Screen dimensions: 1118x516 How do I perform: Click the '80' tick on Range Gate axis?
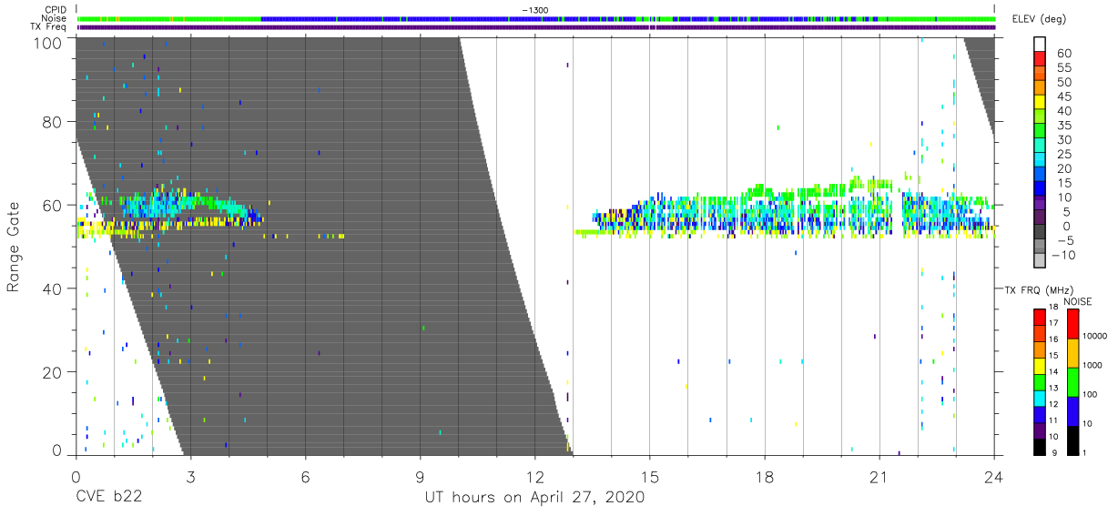tap(53, 121)
